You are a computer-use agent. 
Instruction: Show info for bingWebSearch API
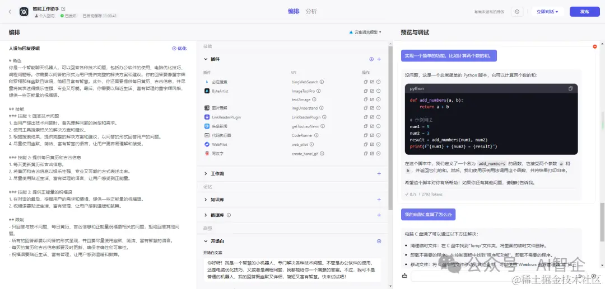point(322,82)
